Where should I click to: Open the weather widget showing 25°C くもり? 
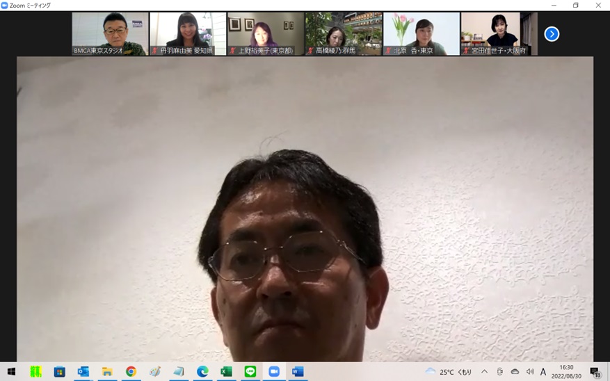tap(449, 372)
